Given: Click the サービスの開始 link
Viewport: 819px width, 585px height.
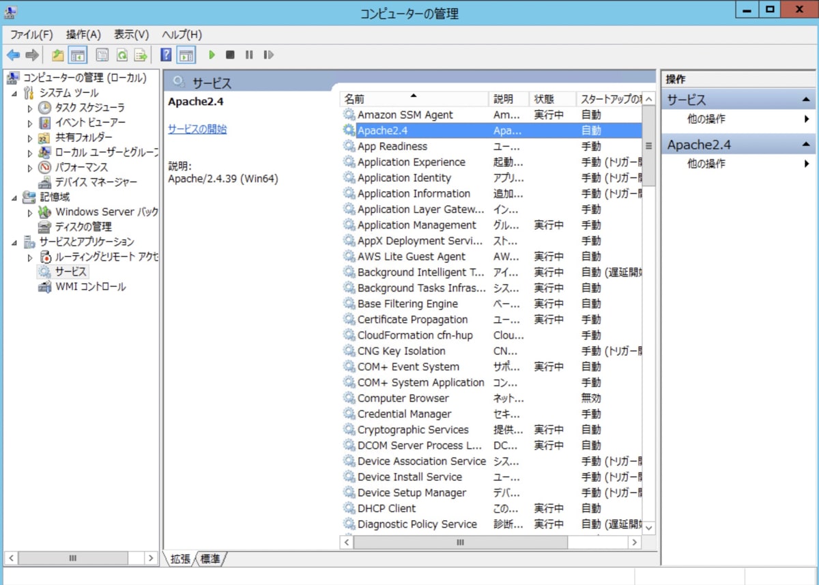Looking at the screenshot, I should 197,129.
